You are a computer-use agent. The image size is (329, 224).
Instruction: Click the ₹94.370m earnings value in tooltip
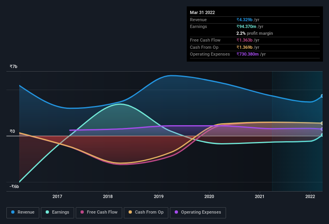point(246,26)
